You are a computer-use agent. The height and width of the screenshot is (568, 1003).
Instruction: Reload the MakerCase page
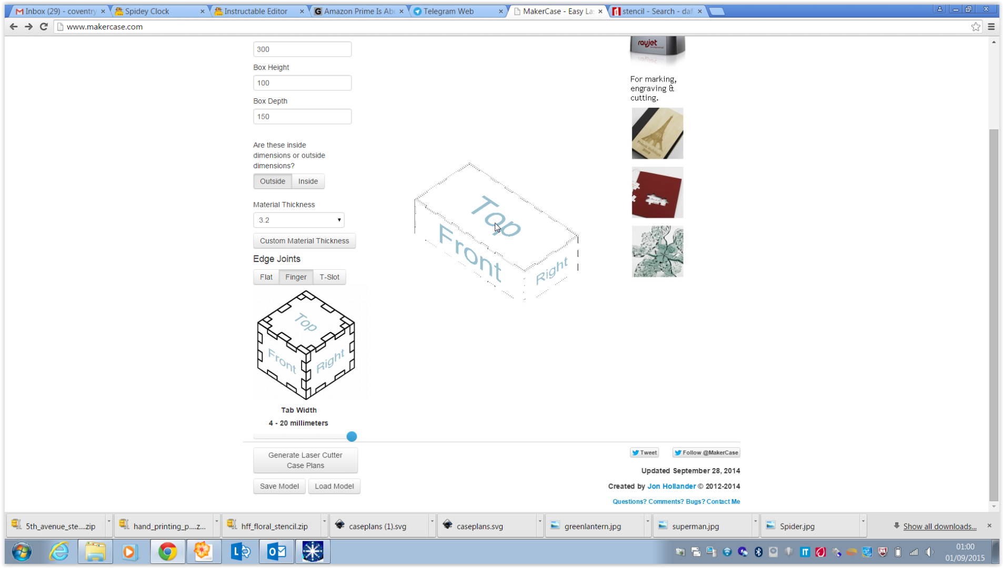pos(44,27)
